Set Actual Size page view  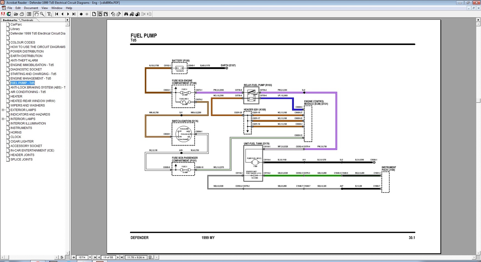94,14
